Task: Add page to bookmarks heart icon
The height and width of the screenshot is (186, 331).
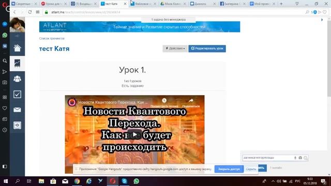Action: coord(325,12)
